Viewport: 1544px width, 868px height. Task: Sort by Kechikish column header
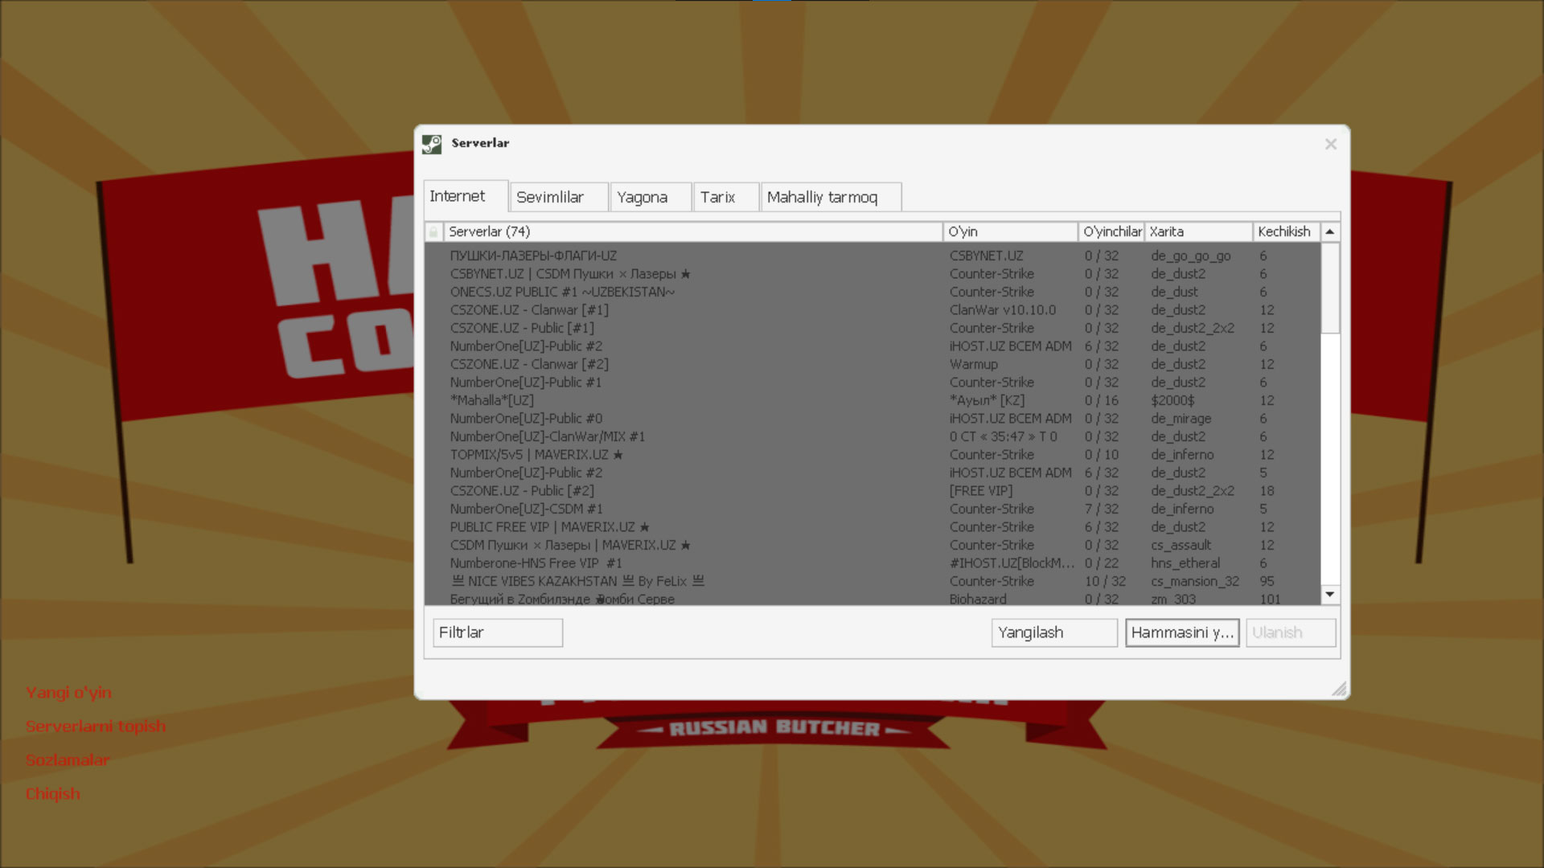1286,232
